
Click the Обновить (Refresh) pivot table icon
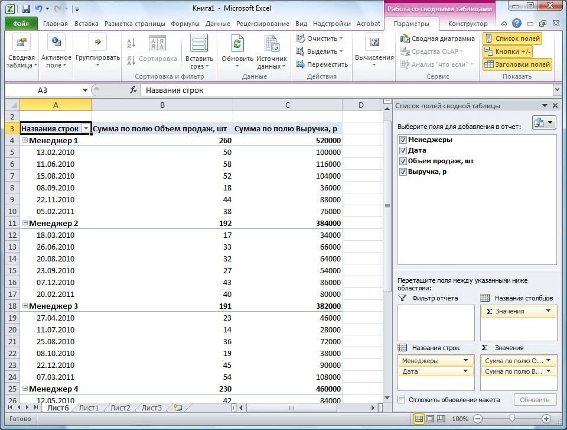coord(237,45)
